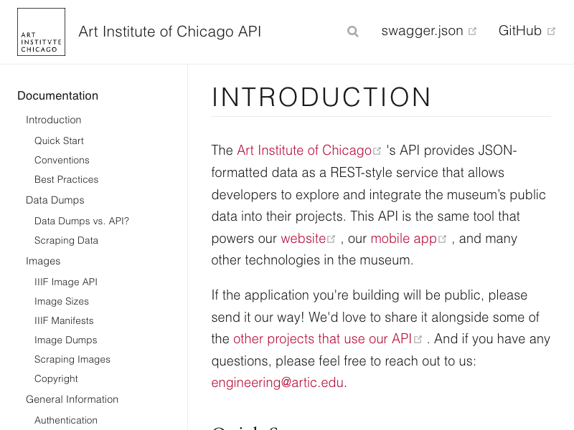
Task: Go to Scraping Data
Action: tap(66, 241)
